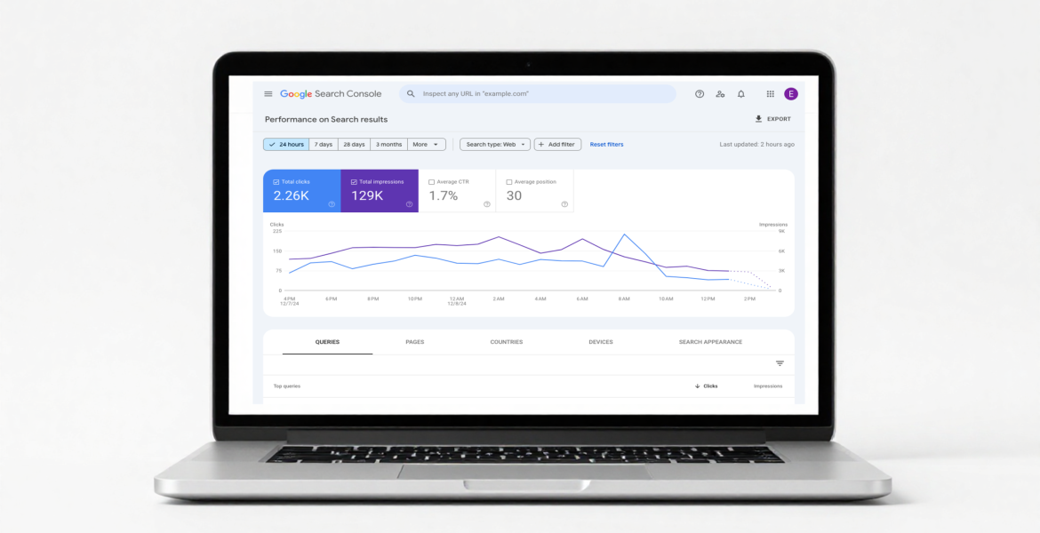This screenshot has height=533, width=1040.
Task: Click the 1.7% Average CTR value
Action: tap(443, 195)
